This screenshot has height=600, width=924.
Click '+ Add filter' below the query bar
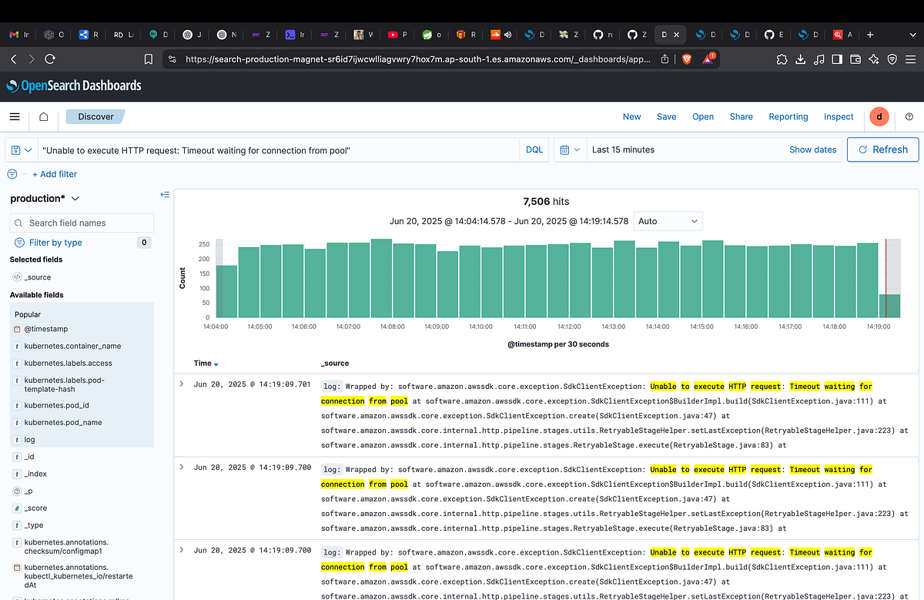click(55, 174)
